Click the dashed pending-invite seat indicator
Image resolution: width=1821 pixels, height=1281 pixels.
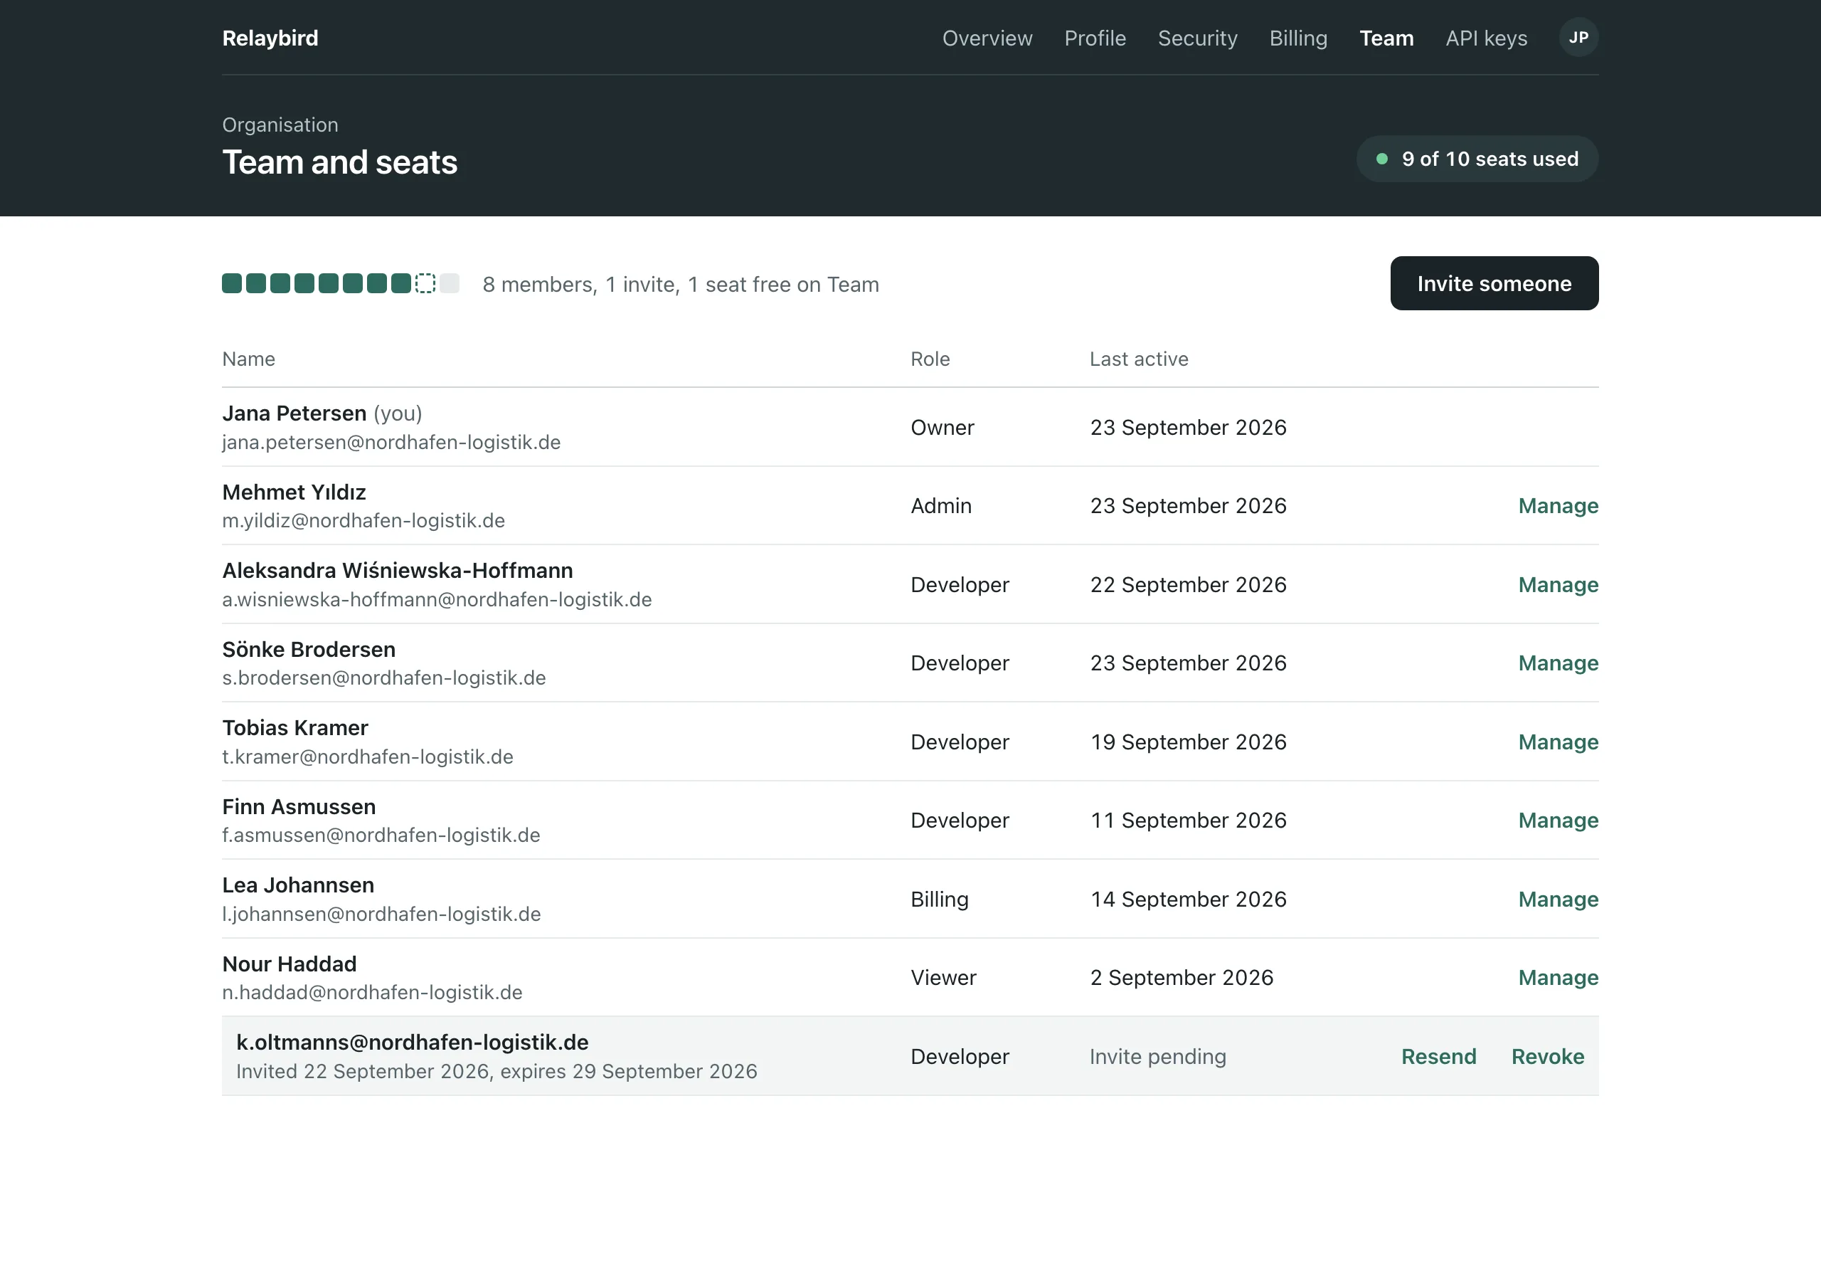pyautogui.click(x=425, y=283)
